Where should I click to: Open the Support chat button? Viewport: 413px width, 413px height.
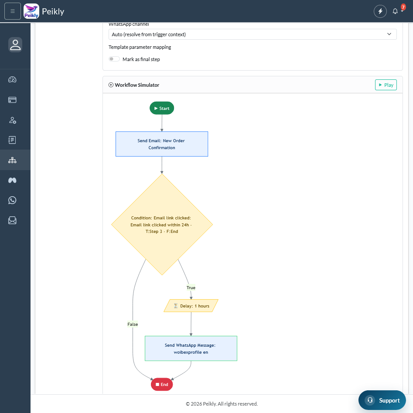pos(382,400)
